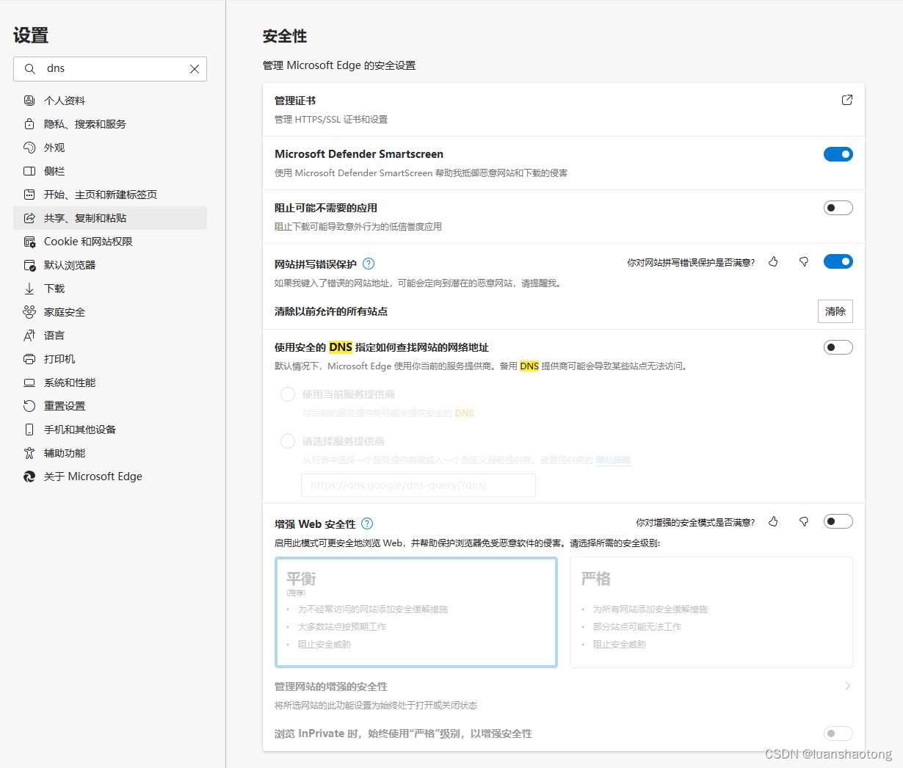The image size is (903, 768).
Task: Click the custom DNS provider URL field
Action: click(x=418, y=485)
